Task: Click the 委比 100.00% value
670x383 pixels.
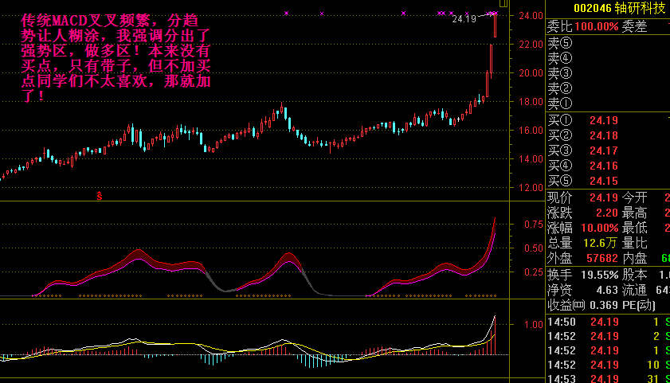Action: point(596,26)
